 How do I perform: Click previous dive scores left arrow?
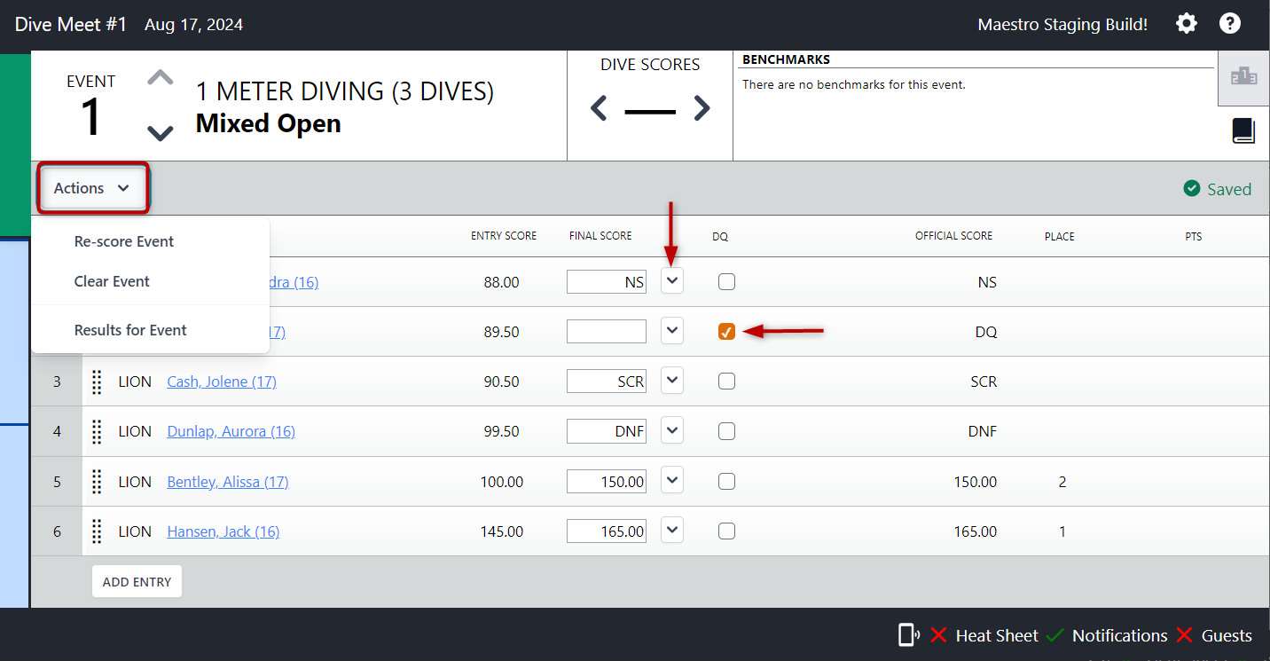pyautogui.click(x=600, y=109)
